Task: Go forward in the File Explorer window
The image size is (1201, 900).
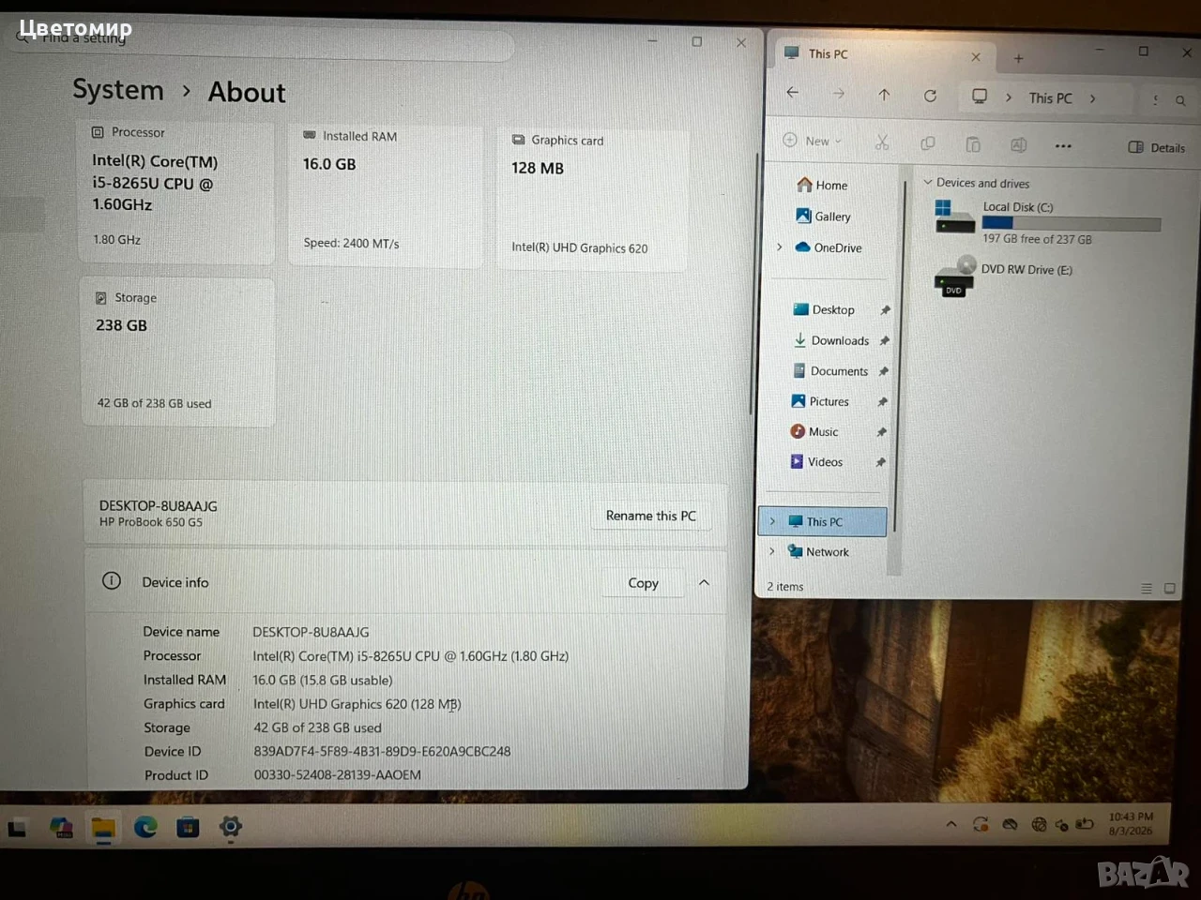Action: tap(838, 94)
